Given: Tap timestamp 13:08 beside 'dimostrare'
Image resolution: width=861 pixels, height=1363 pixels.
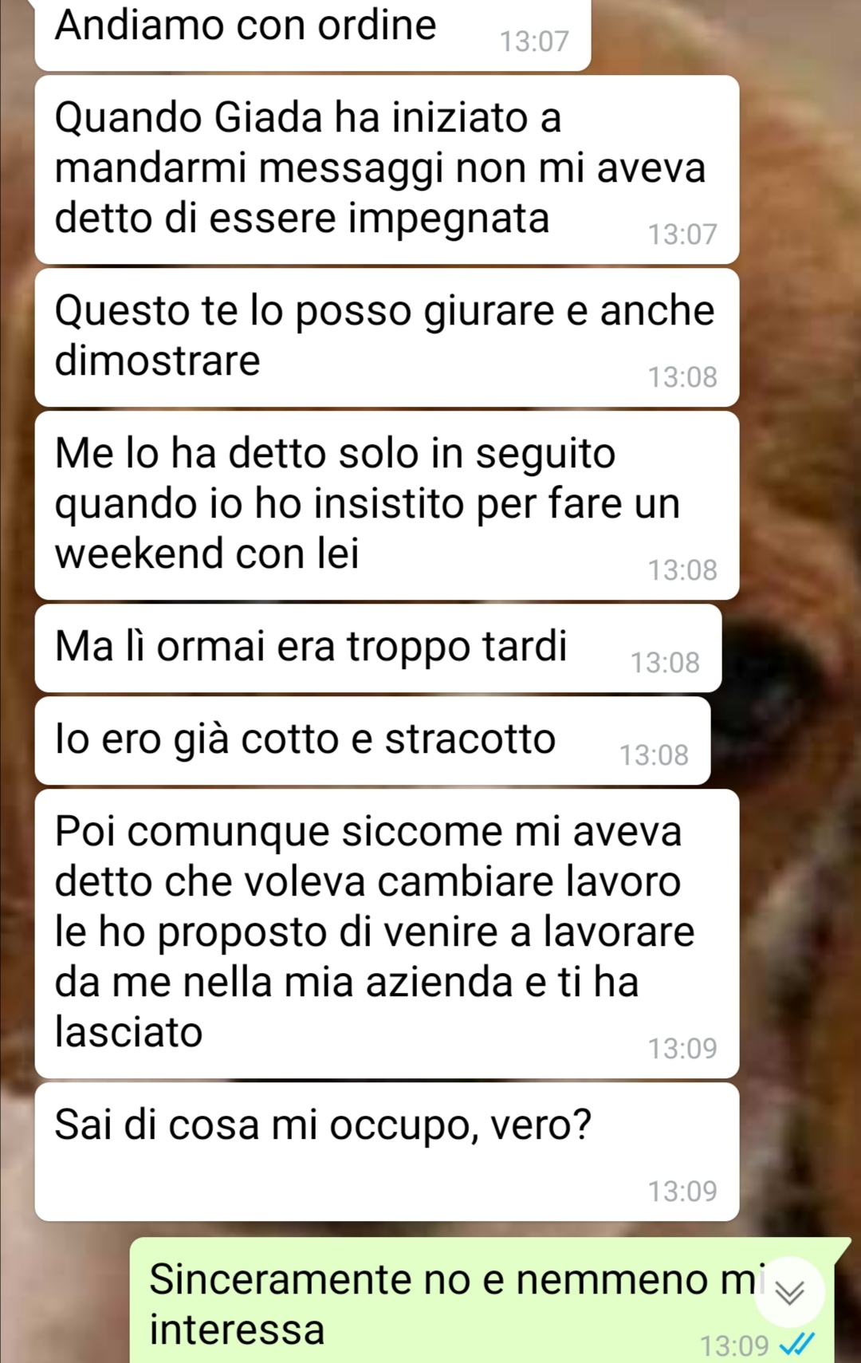Looking at the screenshot, I should (682, 377).
